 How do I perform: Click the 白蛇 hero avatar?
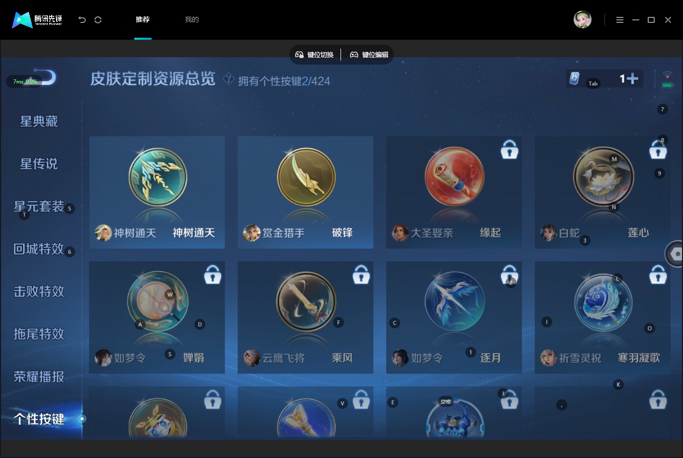pyautogui.click(x=548, y=232)
